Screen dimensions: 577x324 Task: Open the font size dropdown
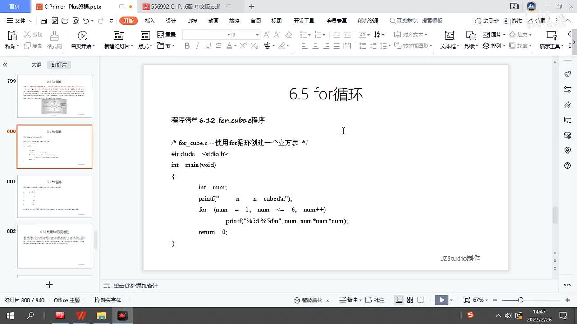[x=257, y=35]
